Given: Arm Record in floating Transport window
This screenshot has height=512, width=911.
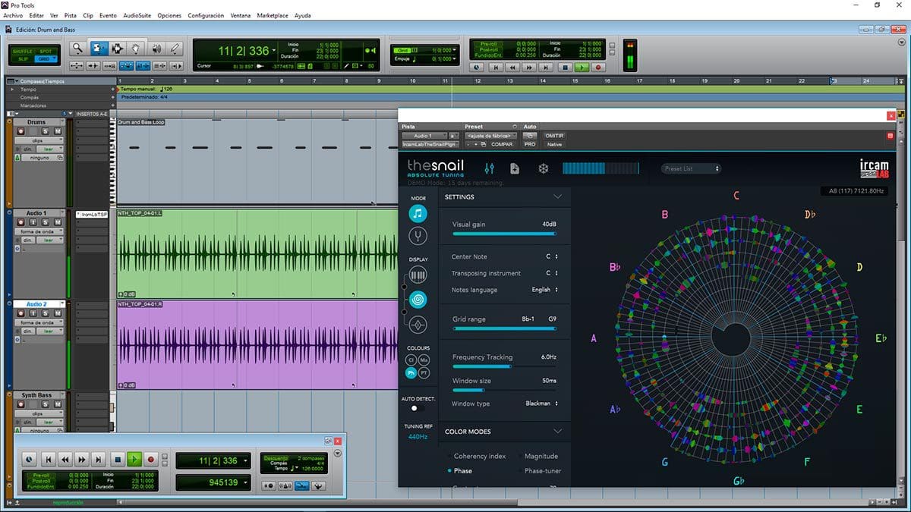Looking at the screenshot, I should click(151, 459).
